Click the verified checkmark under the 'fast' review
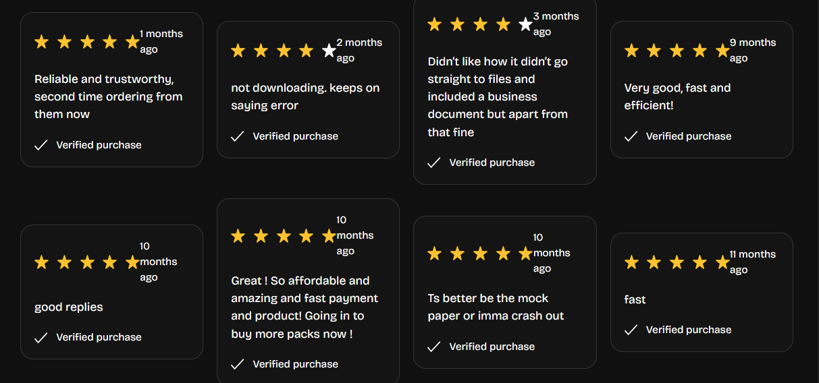 (x=631, y=330)
